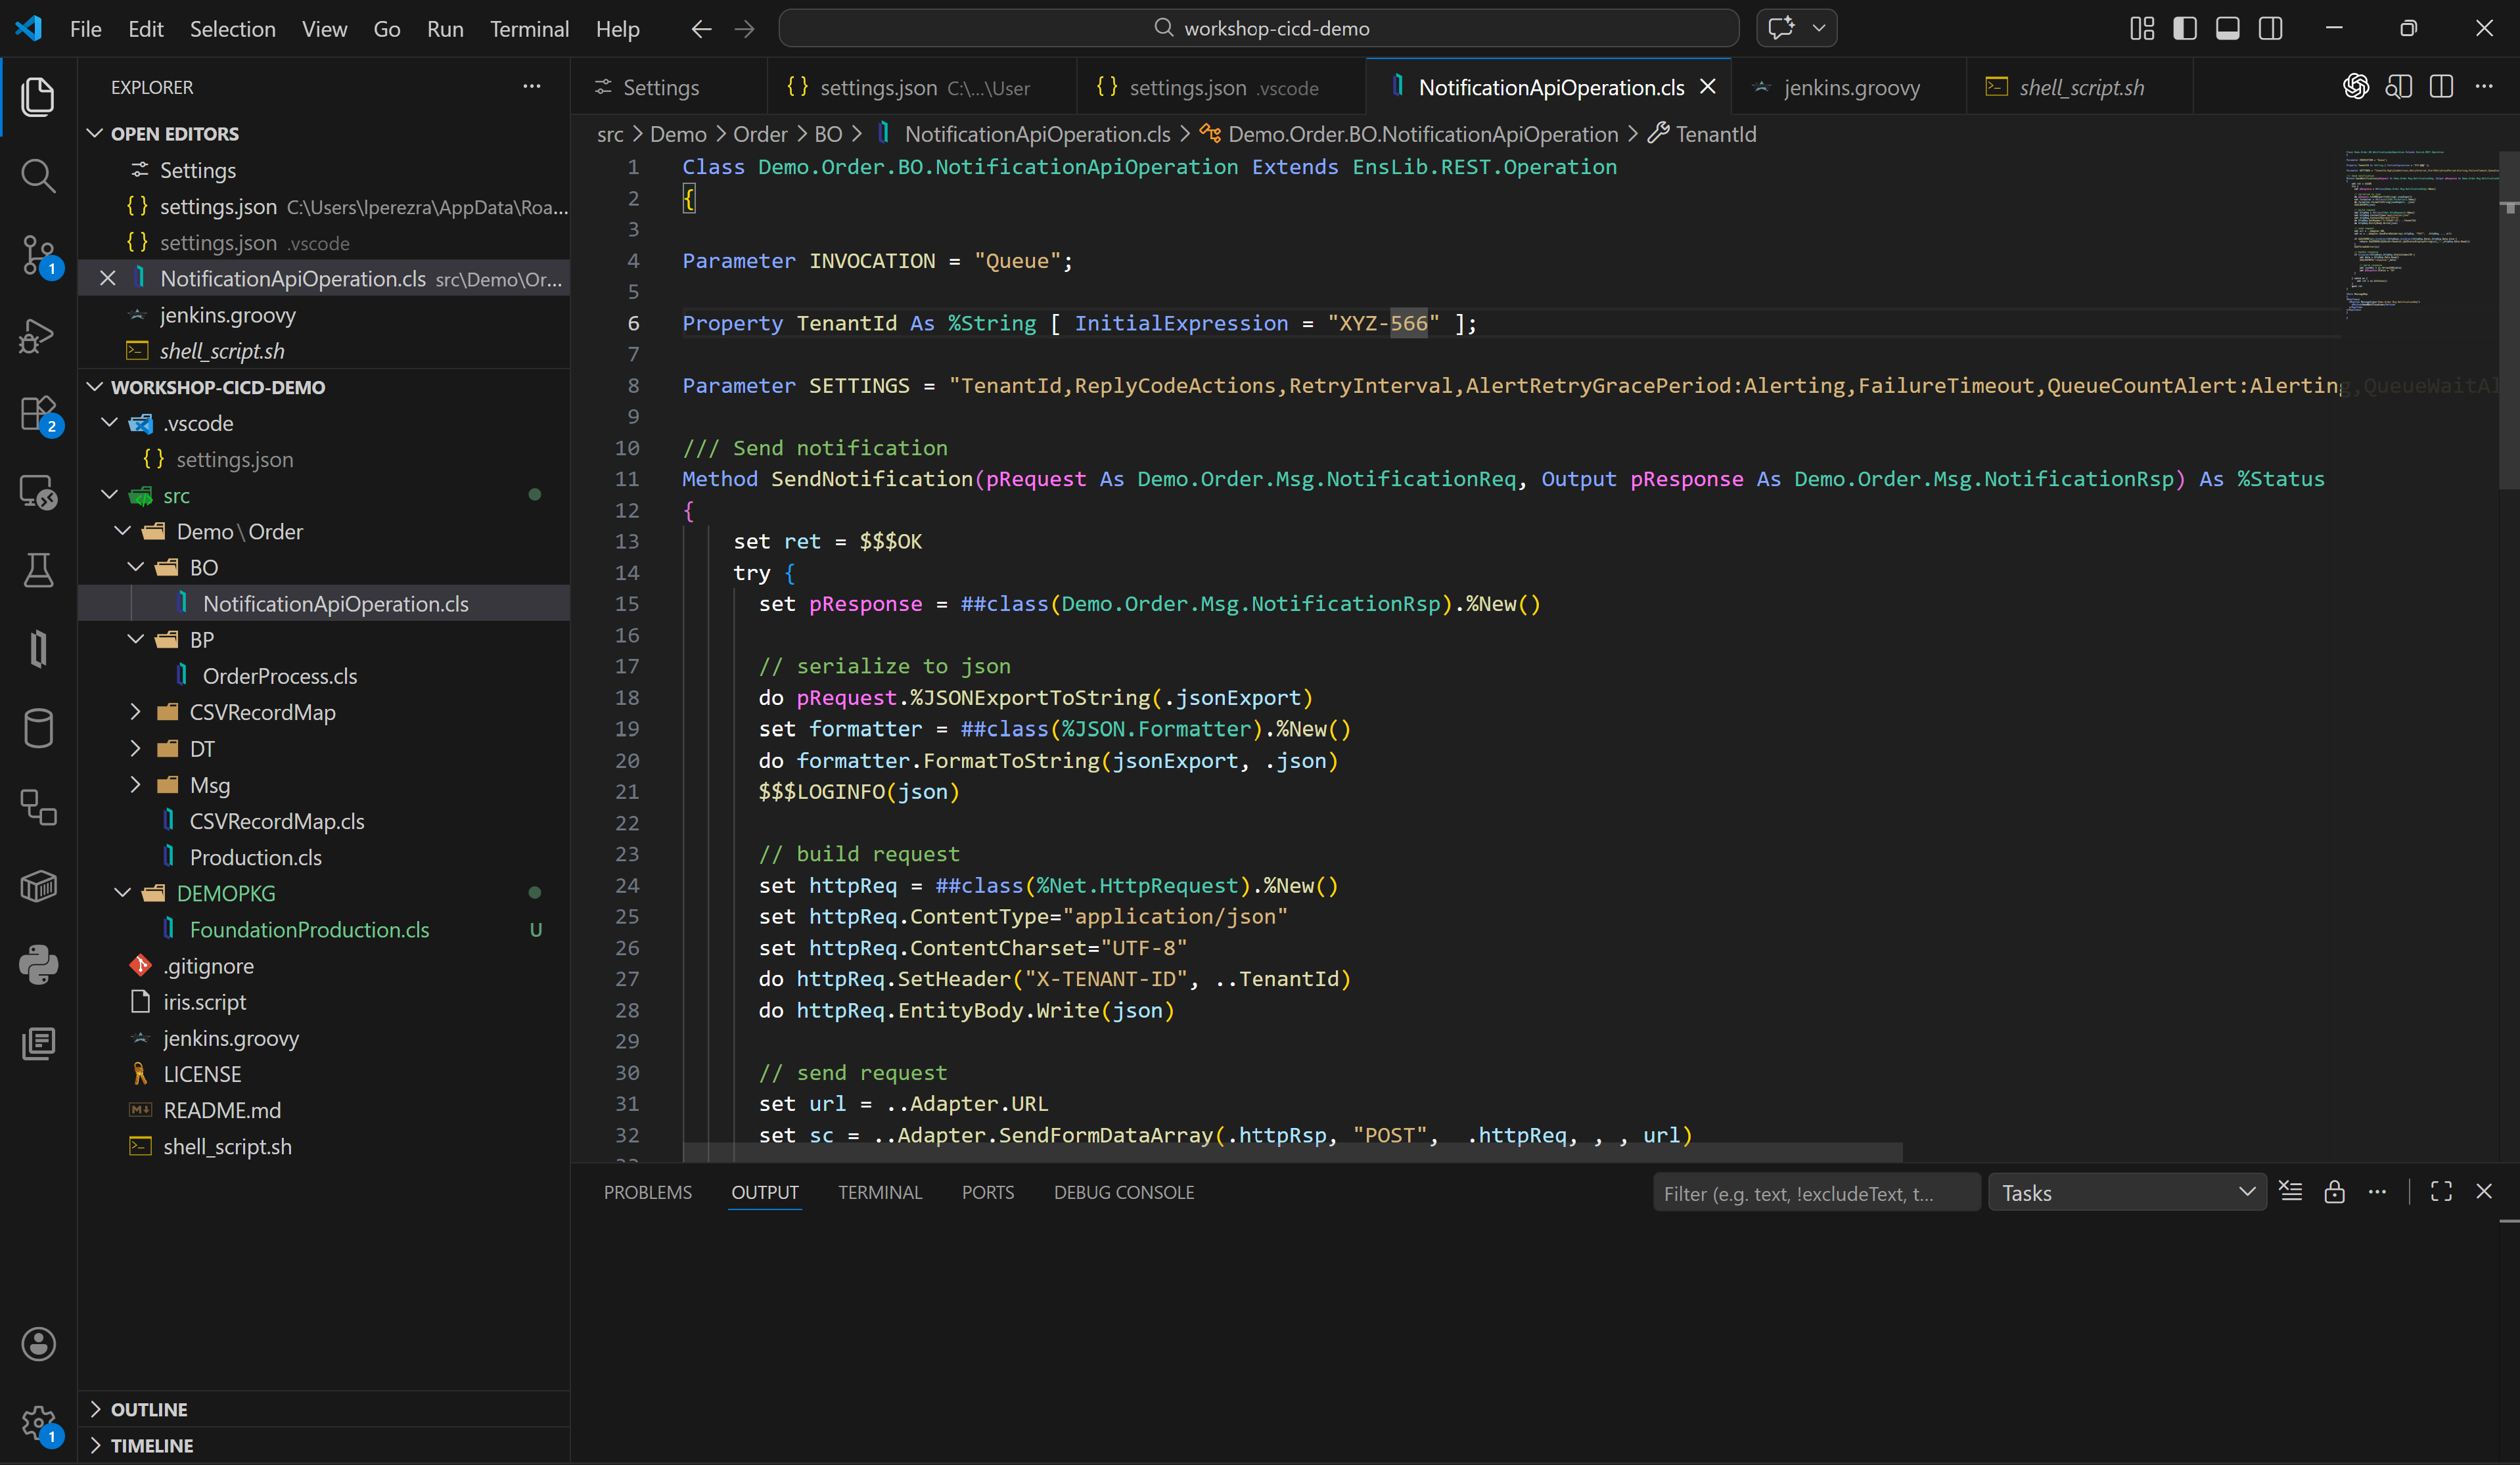This screenshot has height=1465, width=2520.
Task: Open Extensions view in activity bar
Action: click(x=38, y=413)
